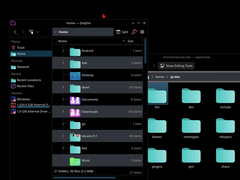Open the Dolphin hamburger menu
This screenshot has height=180, width=240.
point(142,32)
